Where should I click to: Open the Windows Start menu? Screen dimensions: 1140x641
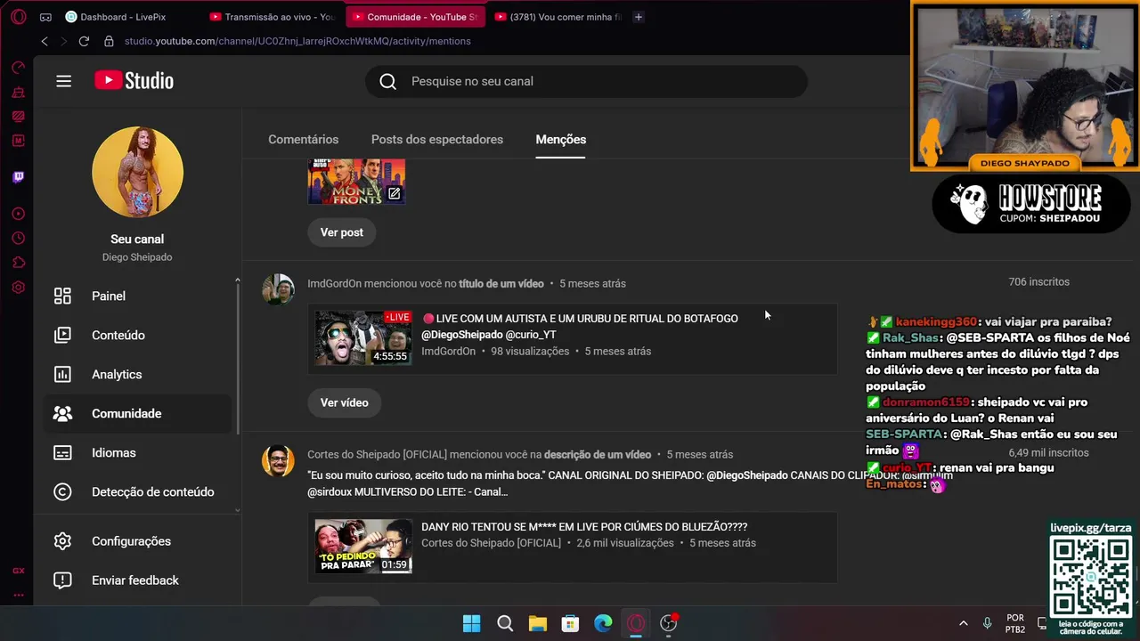[472, 623]
